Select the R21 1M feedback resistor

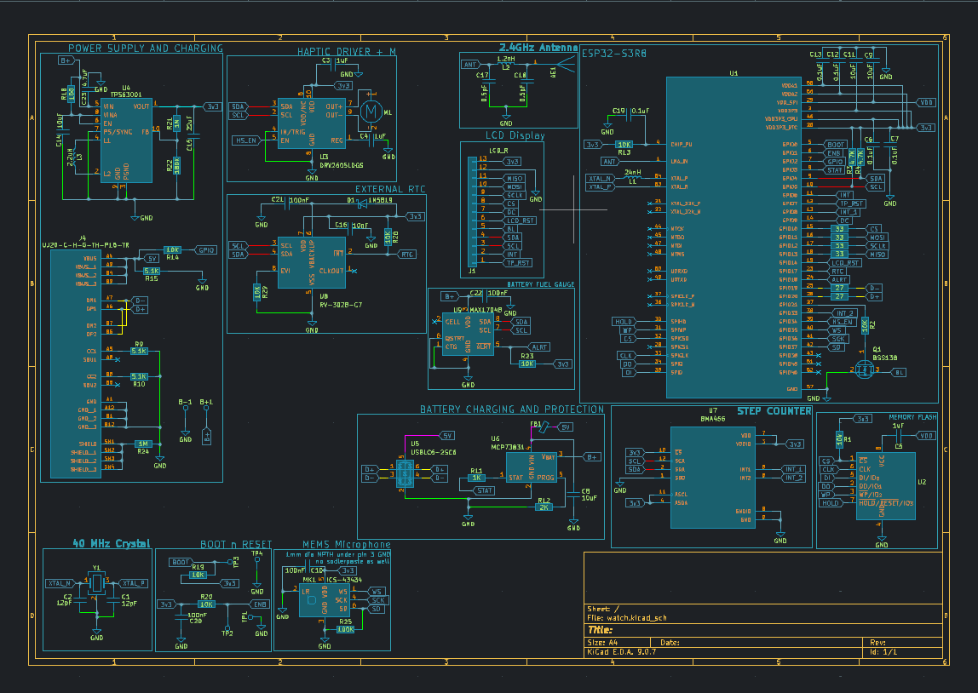click(x=177, y=123)
